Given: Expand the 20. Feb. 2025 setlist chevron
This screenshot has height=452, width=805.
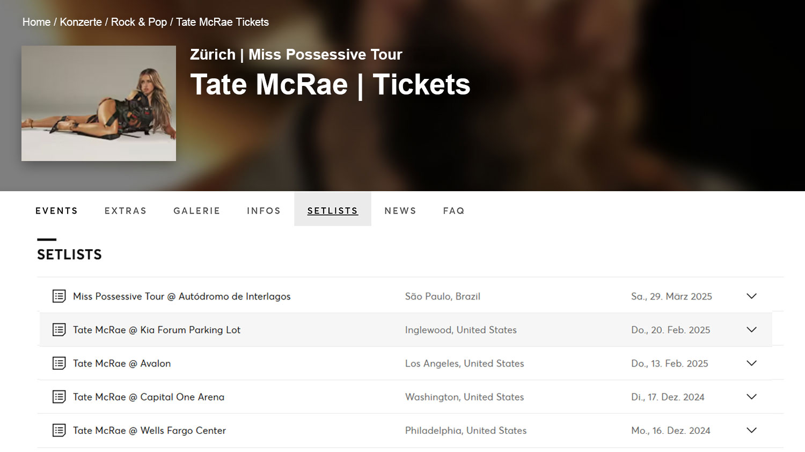Looking at the screenshot, I should pyautogui.click(x=751, y=330).
